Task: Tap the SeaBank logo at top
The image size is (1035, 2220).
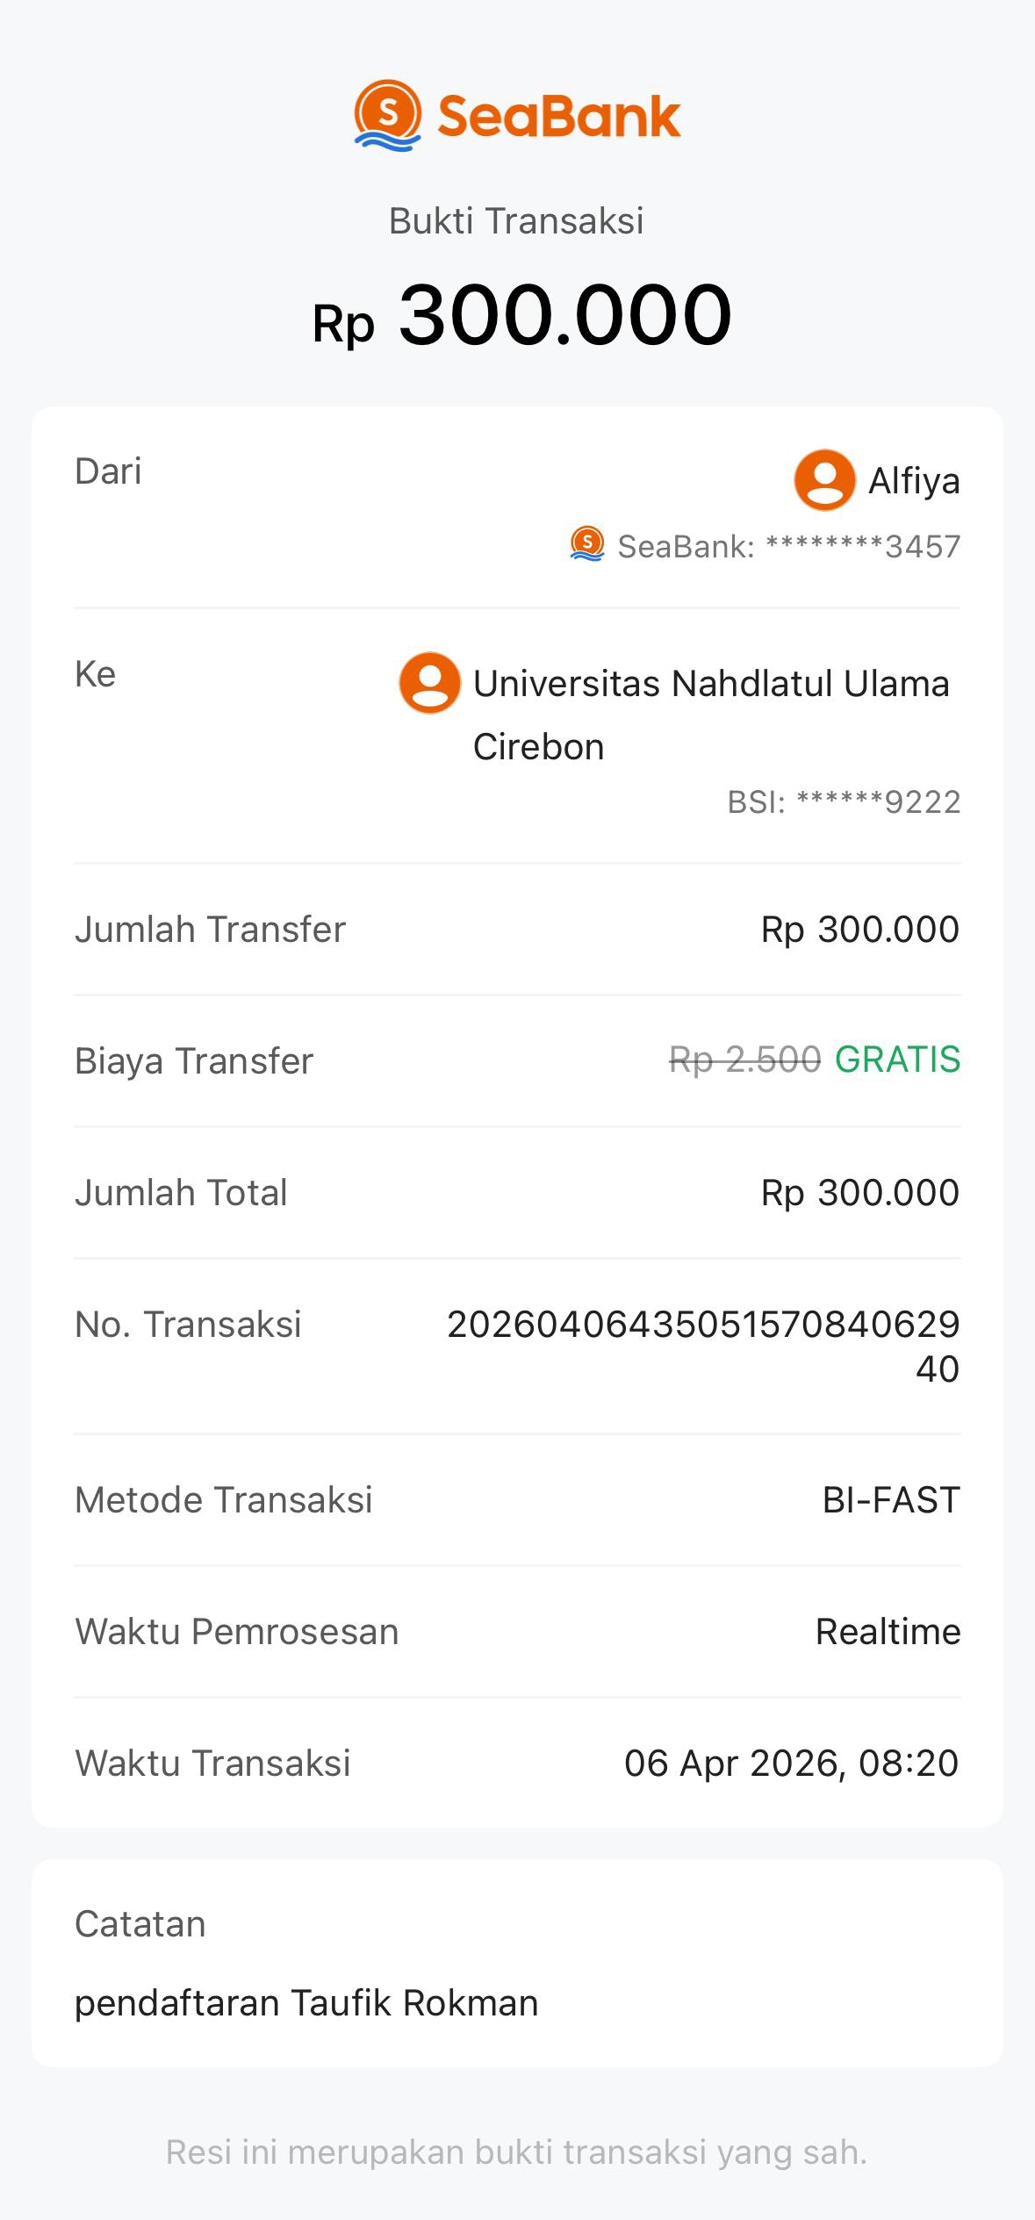Action: [517, 116]
